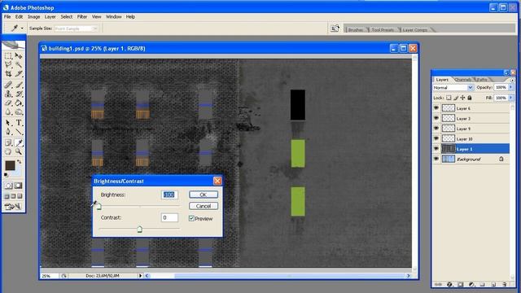The width and height of the screenshot is (521, 293).
Task: Open the Image menu
Action: (x=33, y=16)
